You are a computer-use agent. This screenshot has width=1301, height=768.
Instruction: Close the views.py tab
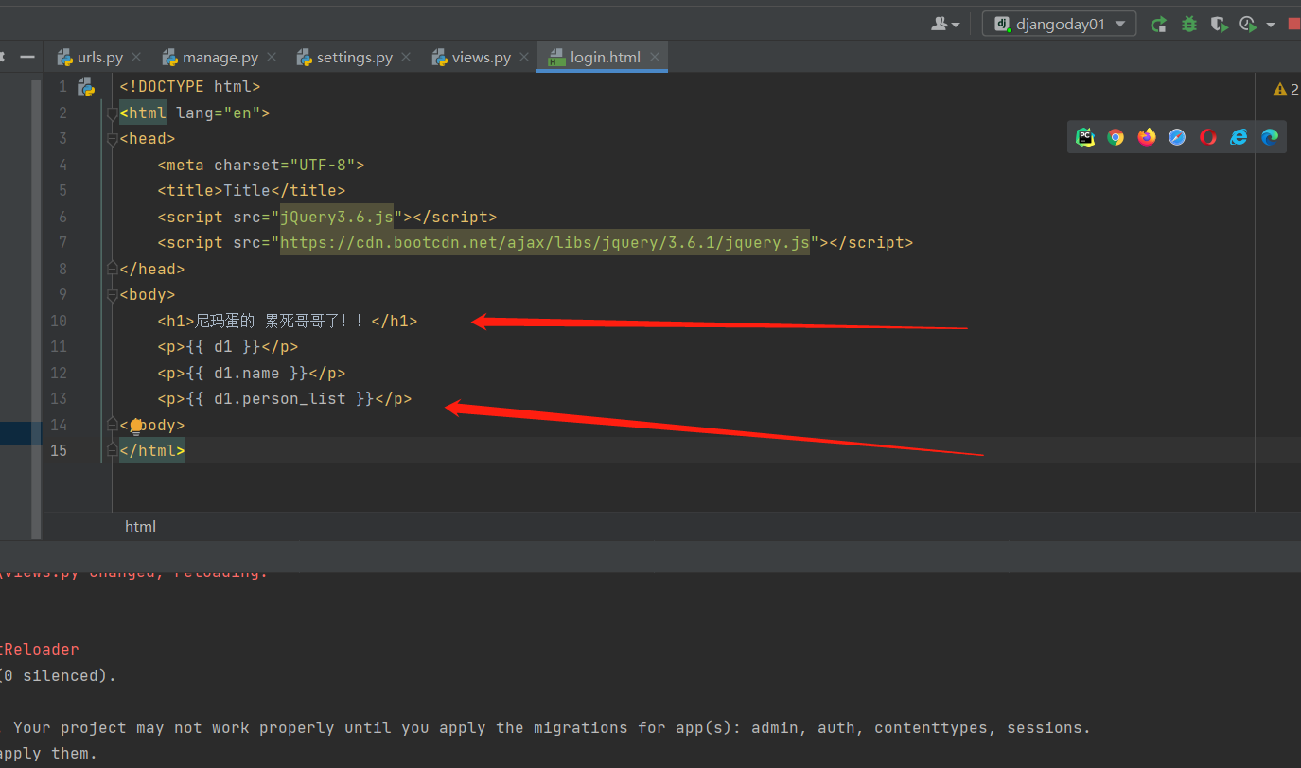tap(524, 58)
